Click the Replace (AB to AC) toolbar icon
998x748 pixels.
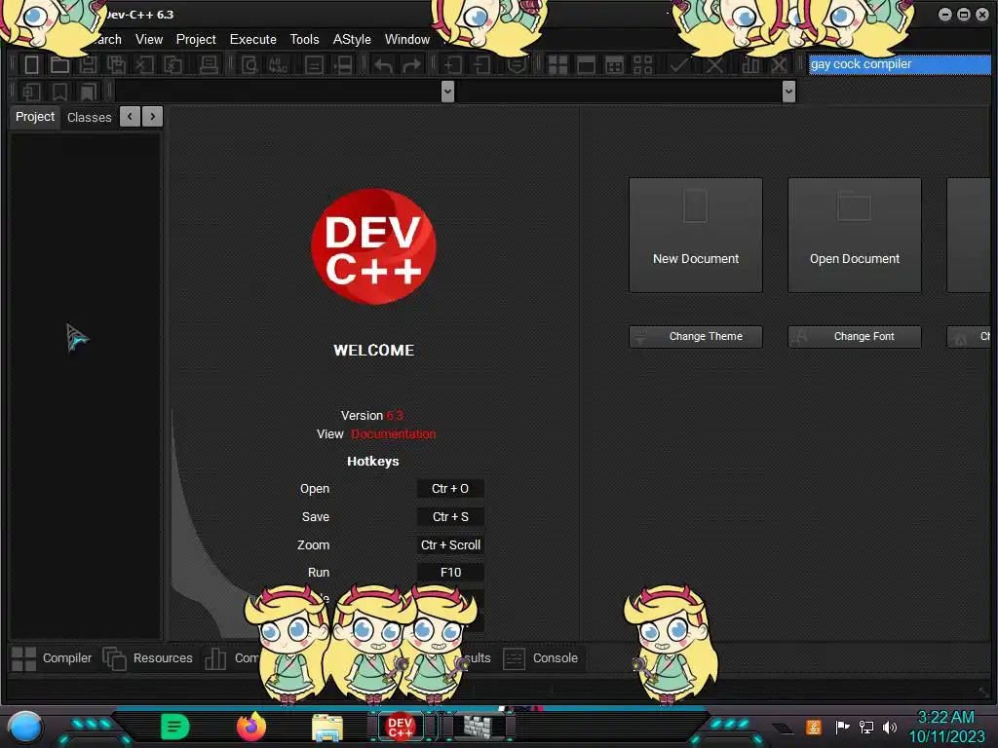[x=278, y=65]
